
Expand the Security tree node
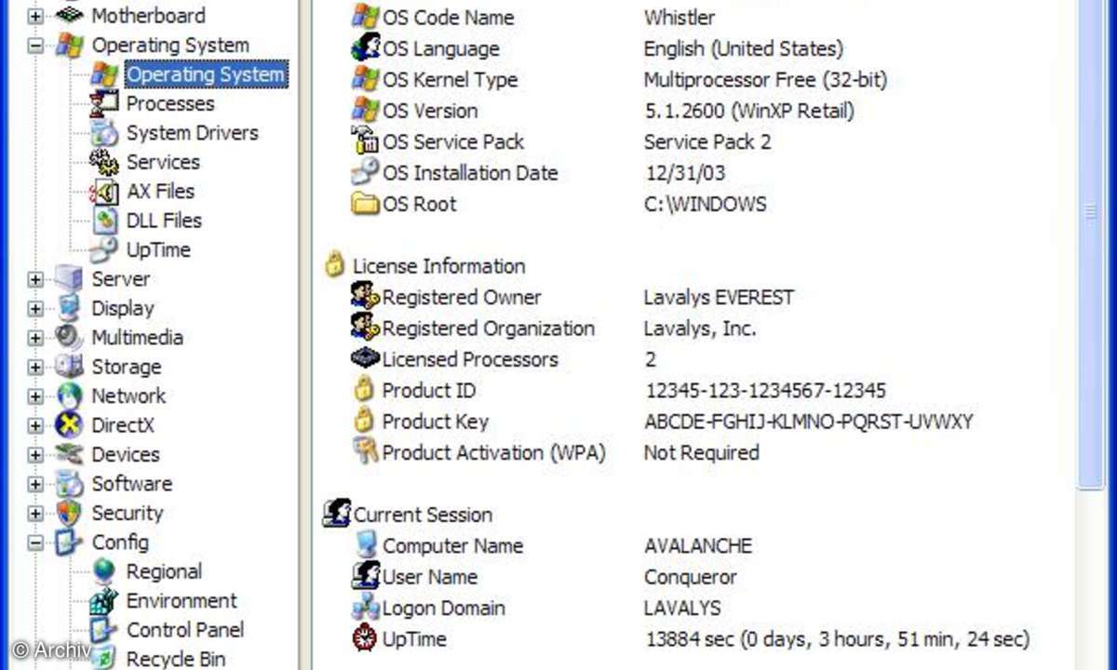tap(35, 514)
